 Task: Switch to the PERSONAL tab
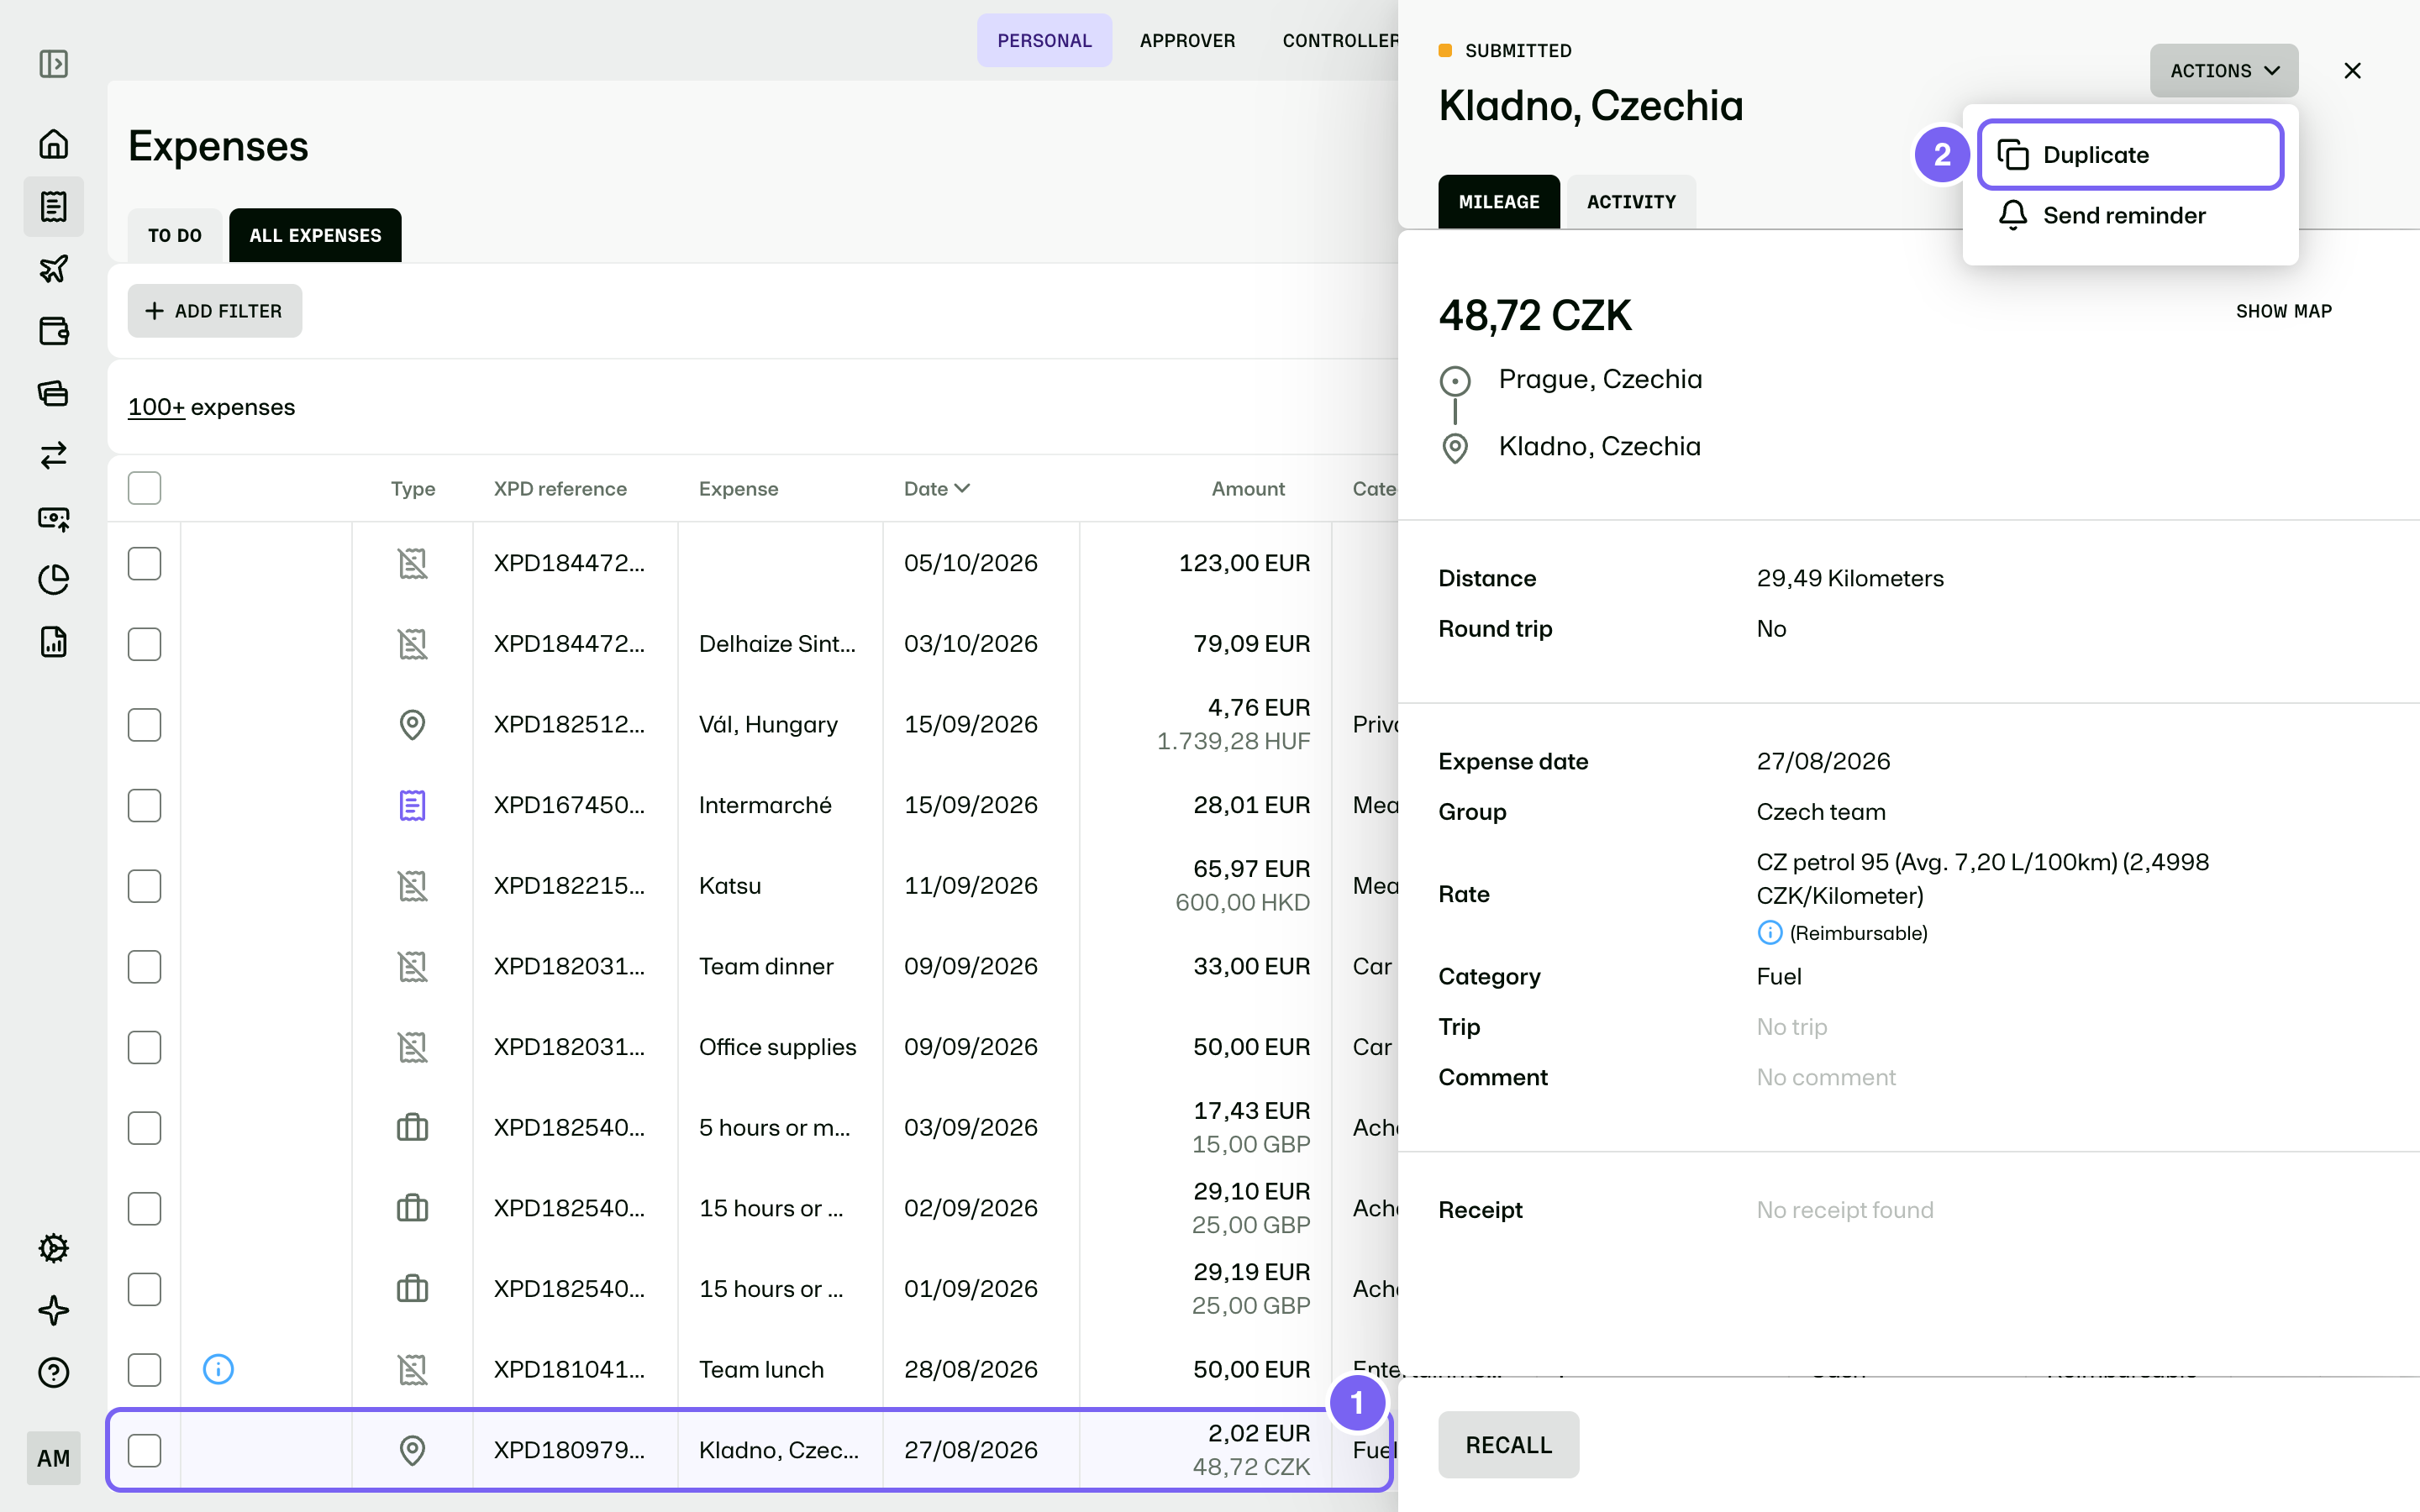(1044, 41)
